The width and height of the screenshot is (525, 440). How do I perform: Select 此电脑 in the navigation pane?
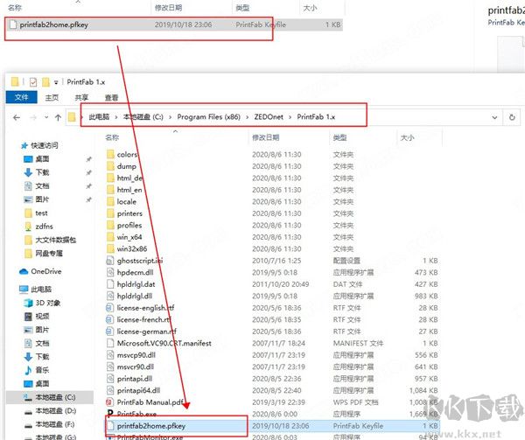41,289
